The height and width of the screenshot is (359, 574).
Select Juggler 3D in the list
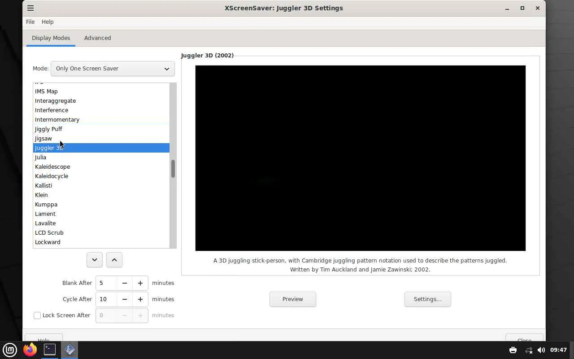pyautogui.click(x=101, y=148)
